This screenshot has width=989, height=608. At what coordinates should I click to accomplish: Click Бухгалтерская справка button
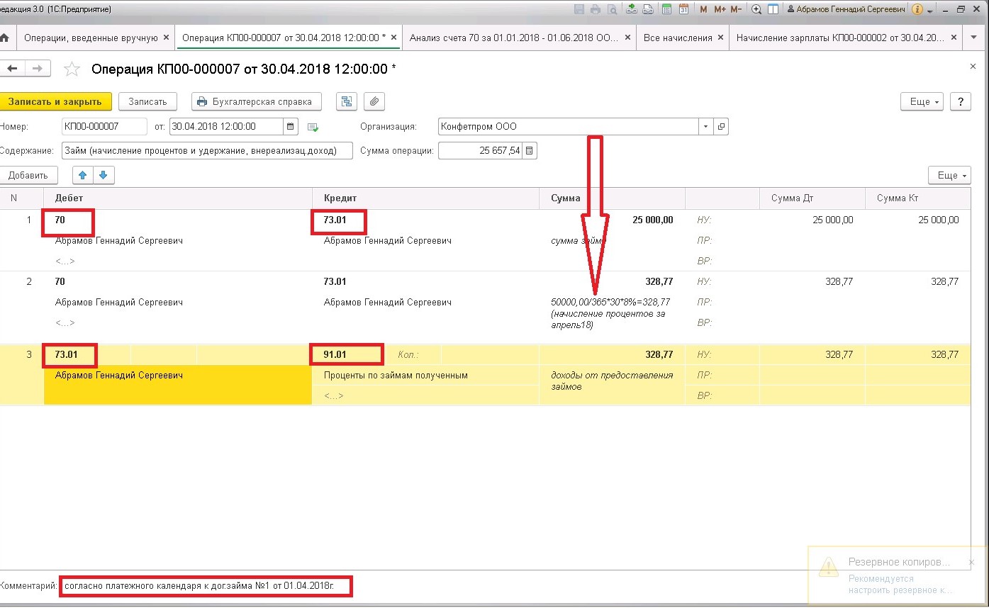pos(256,101)
